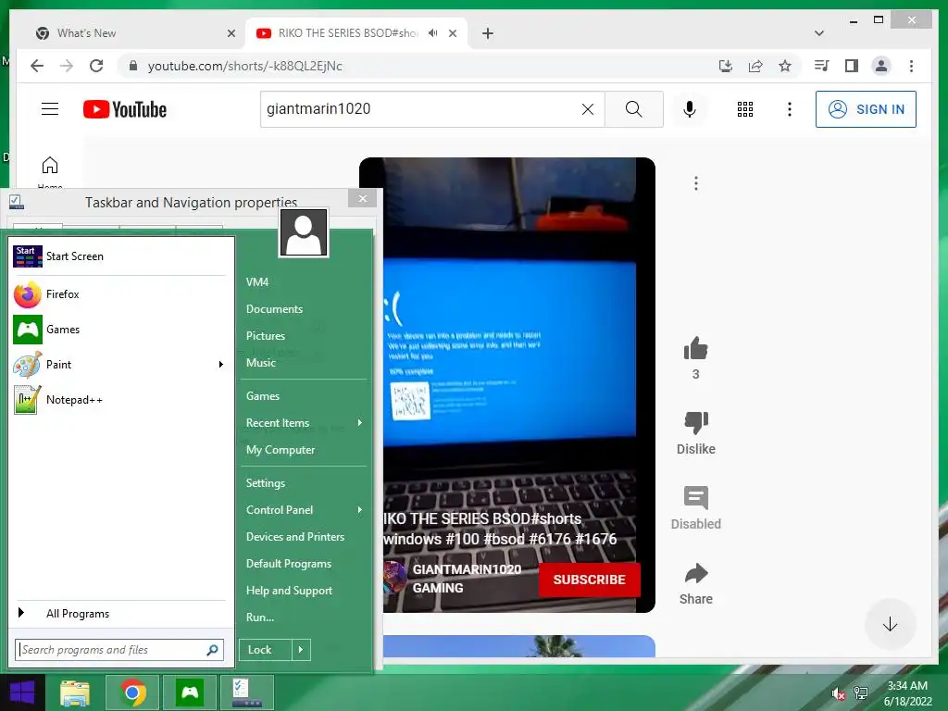
Task: Open YouTube settings three-dot menu
Action: tap(789, 109)
